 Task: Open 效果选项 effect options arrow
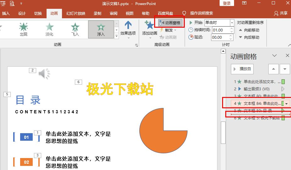point(128,28)
